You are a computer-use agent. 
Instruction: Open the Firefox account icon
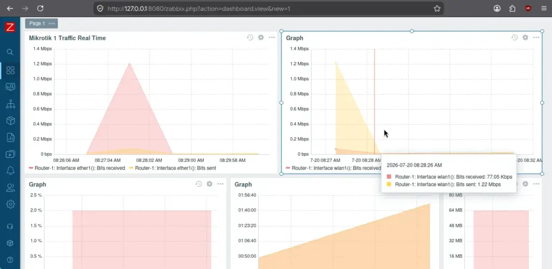(497, 9)
